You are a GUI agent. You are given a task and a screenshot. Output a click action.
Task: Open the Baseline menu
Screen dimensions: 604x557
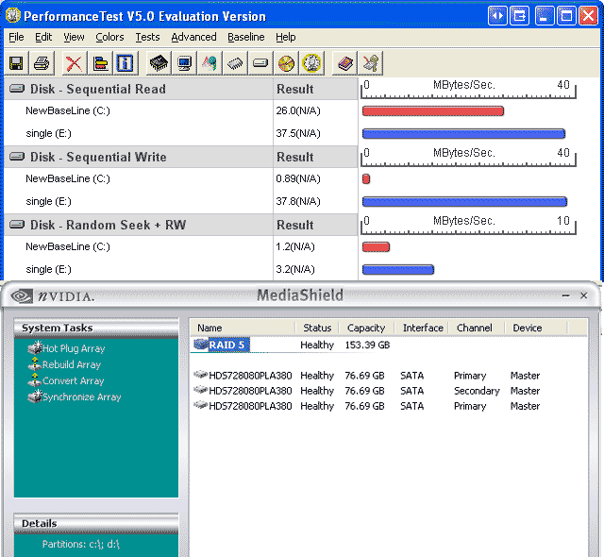pos(245,37)
